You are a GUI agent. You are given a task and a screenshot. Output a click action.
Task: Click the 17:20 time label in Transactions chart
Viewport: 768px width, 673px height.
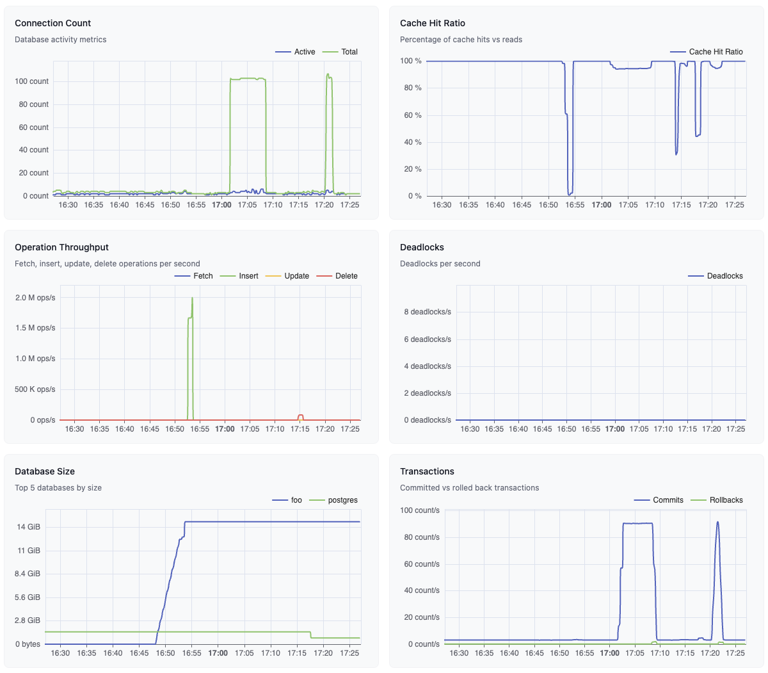click(x=710, y=653)
